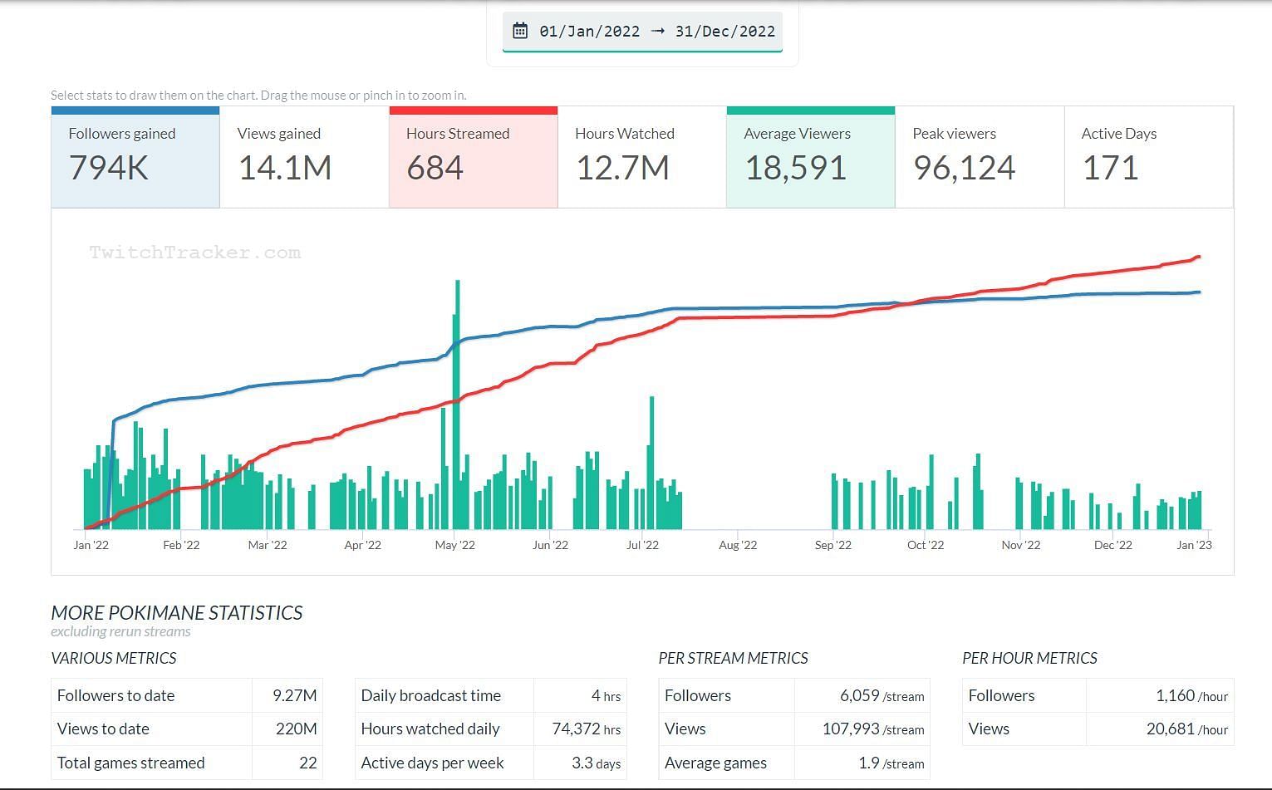Select the 'Total games streamed' row label
This screenshot has width=1272, height=790.
(x=130, y=763)
